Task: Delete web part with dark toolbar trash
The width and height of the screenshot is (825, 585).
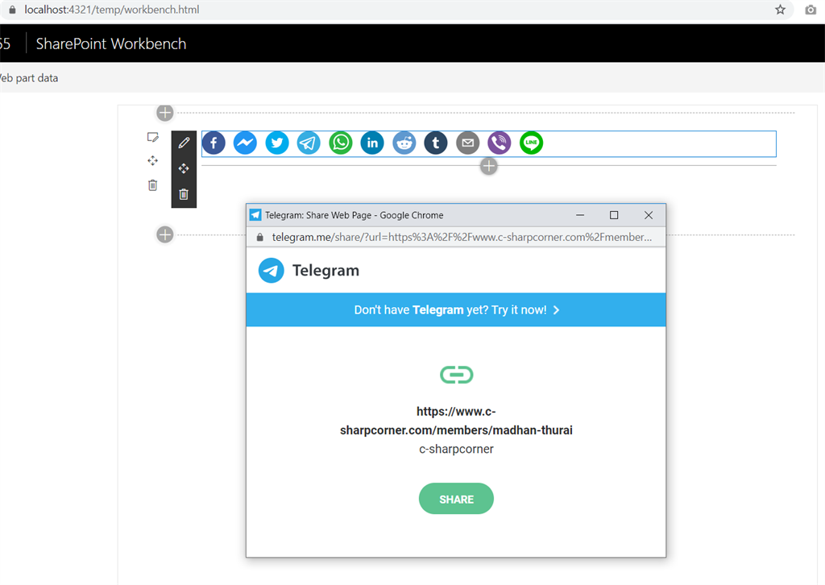Action: click(184, 194)
